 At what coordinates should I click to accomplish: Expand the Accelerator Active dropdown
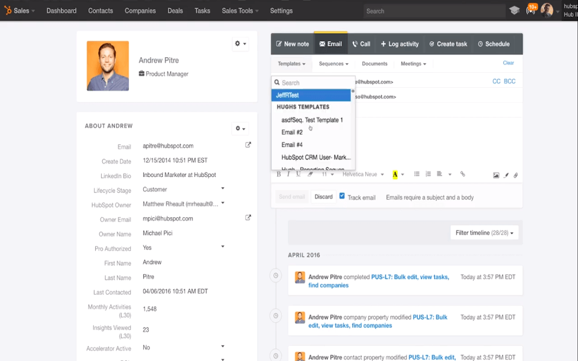[223, 347]
